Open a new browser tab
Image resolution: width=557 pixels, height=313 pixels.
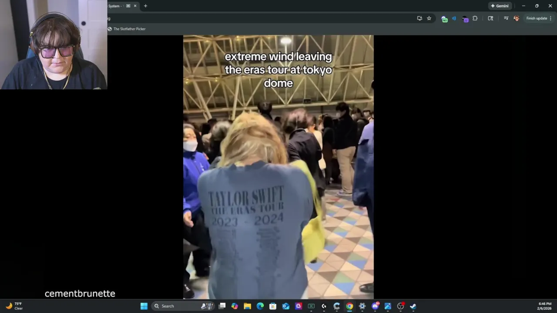click(x=145, y=6)
